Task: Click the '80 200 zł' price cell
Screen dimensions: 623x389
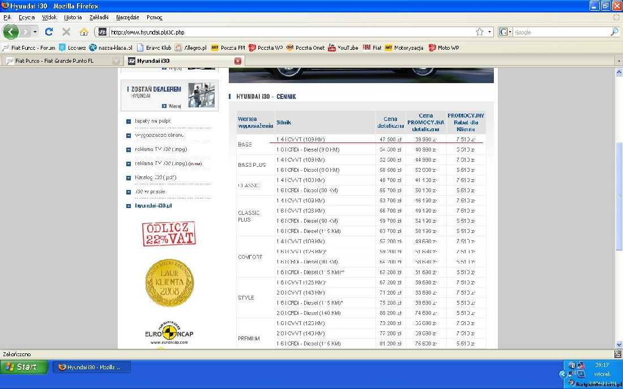Action: [390, 313]
